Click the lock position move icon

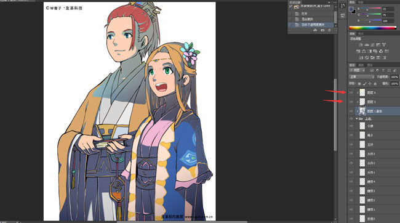370,84
